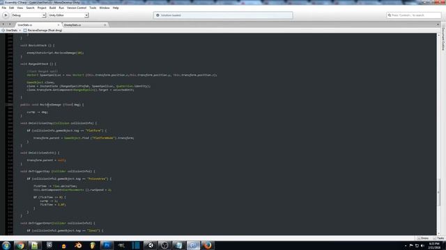This screenshot has width=446, height=250.
Task: Click the OnTriggerStay method declaration line
Action: [58, 172]
